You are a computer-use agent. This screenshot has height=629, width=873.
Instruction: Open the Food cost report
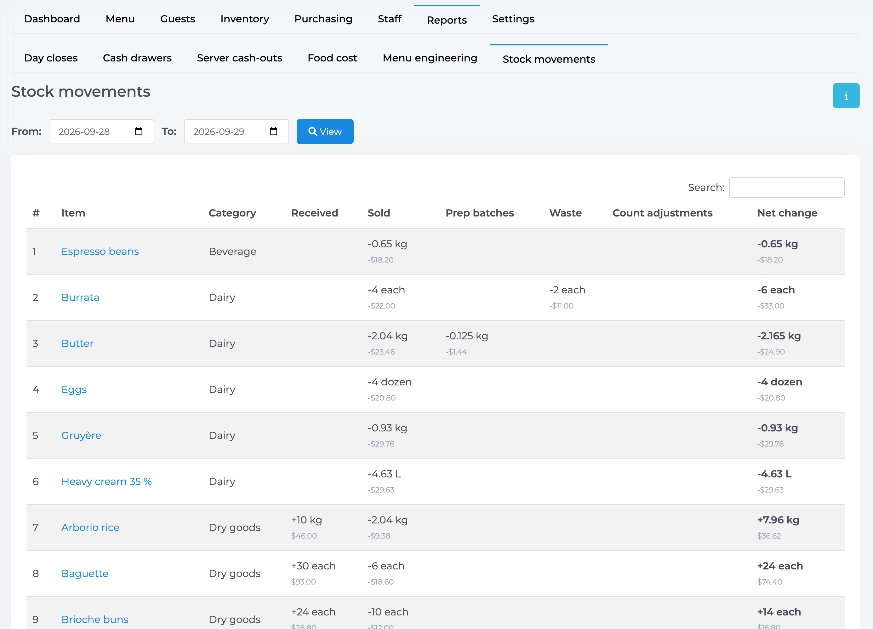tap(332, 58)
